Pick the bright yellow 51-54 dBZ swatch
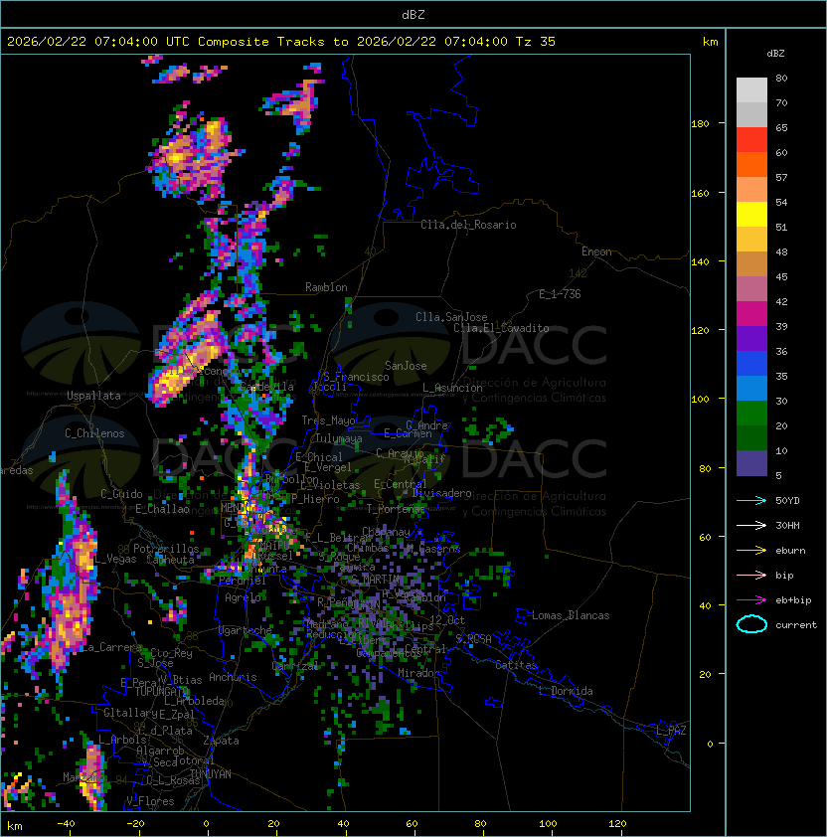 751,215
